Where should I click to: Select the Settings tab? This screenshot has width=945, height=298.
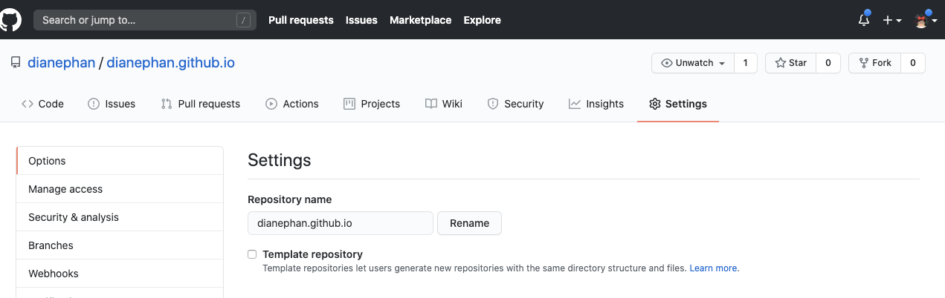678,104
